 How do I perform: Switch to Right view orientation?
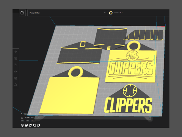tap(38, 125)
